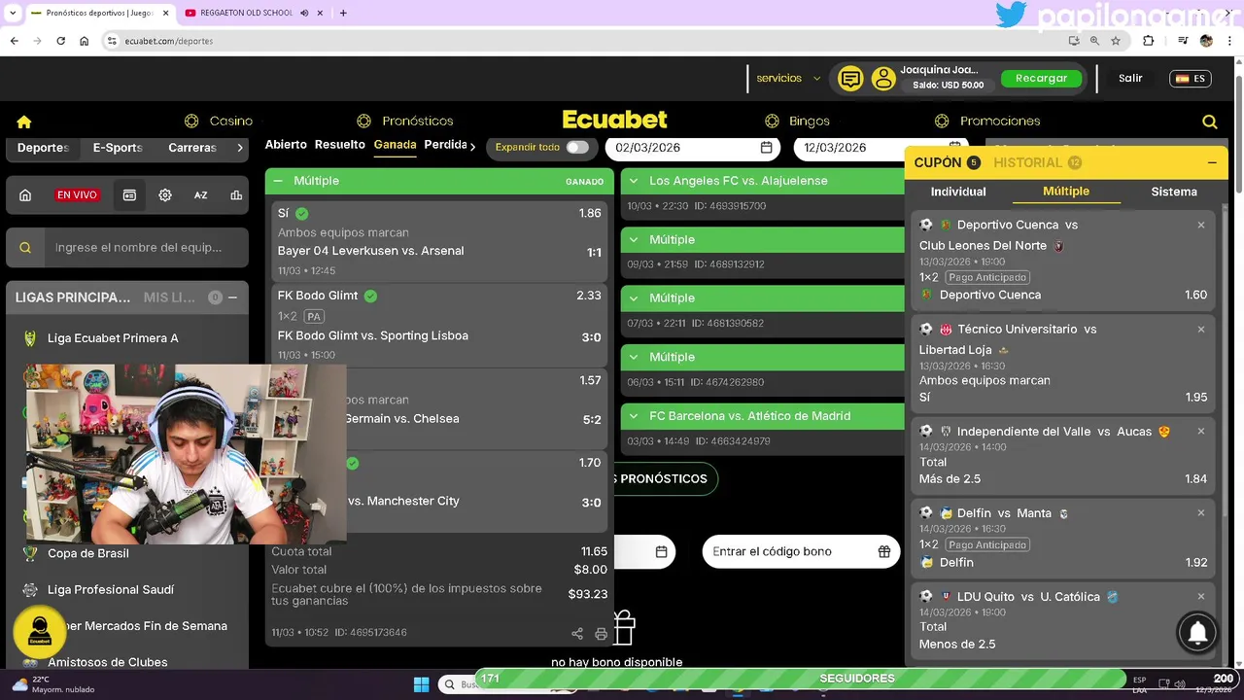The image size is (1244, 700).
Task: Open the Promociones menu
Action: (x=987, y=122)
